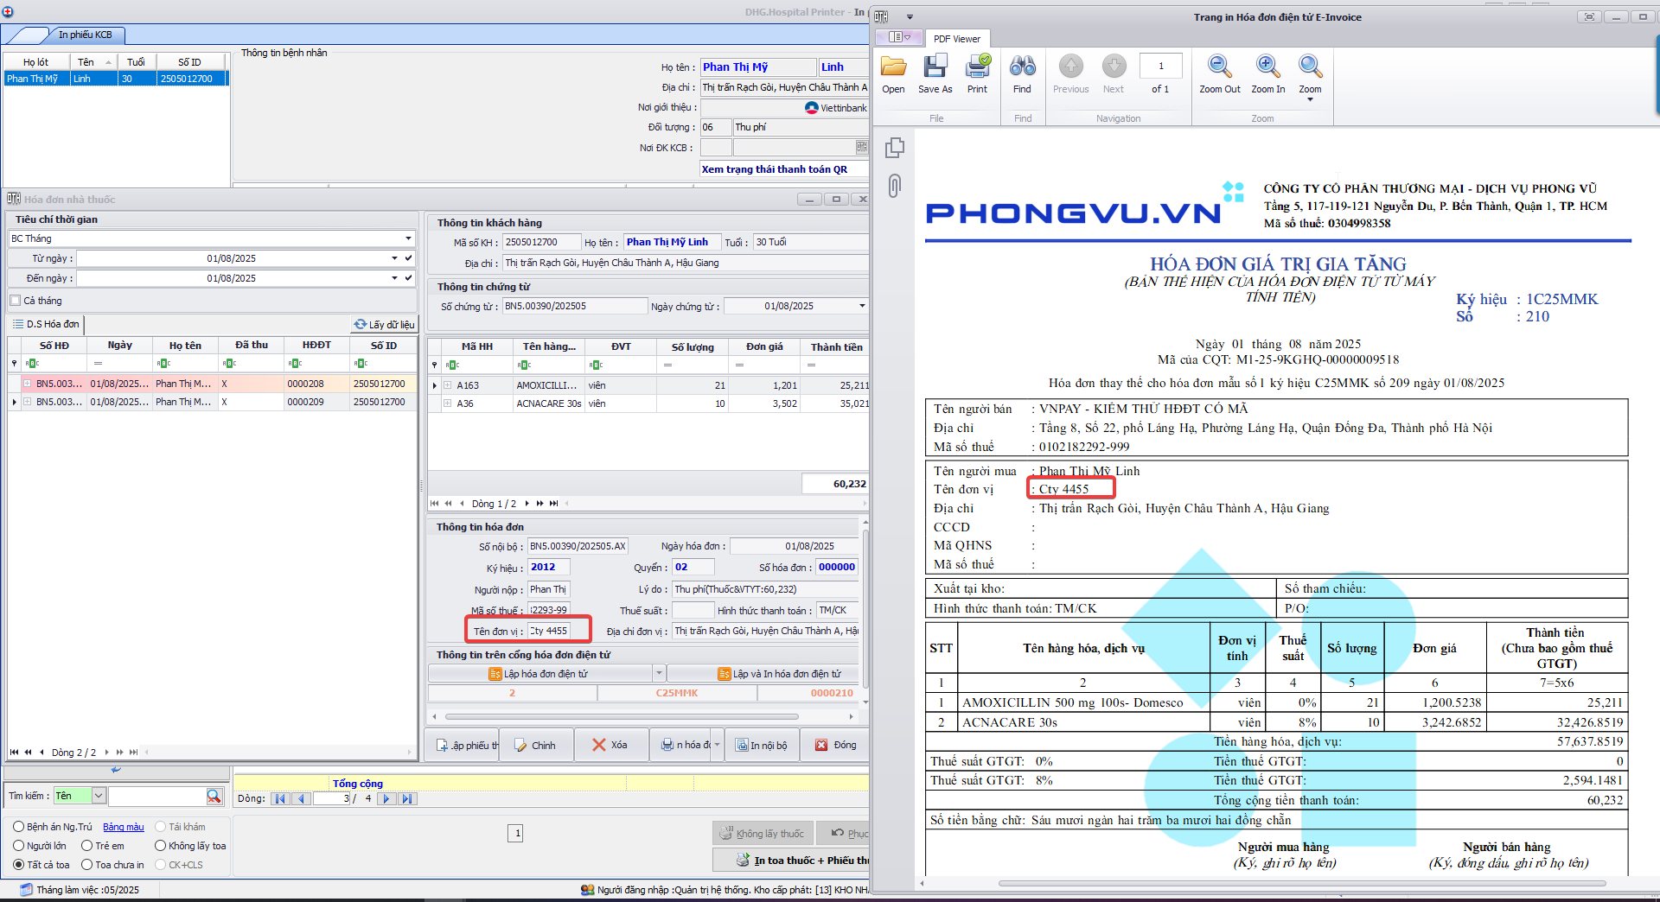The image size is (1660, 902).
Task: Toggle the Từ ngày checkbox
Action: tap(408, 258)
